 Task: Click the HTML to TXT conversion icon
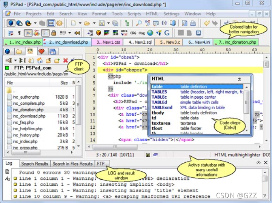[124, 33]
